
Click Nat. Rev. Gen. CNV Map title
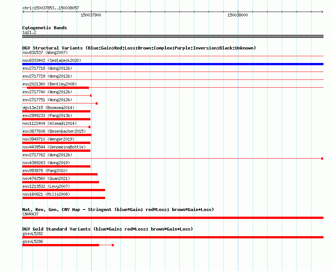click(118, 210)
